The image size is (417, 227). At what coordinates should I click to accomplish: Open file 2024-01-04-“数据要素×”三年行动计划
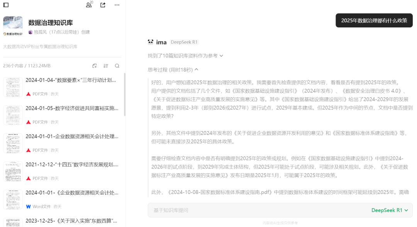71,80
